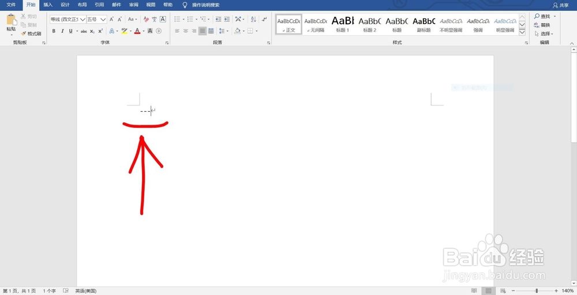The width and height of the screenshot is (577, 295).
Task: Open the Font dialog launcher
Action: 167,43
